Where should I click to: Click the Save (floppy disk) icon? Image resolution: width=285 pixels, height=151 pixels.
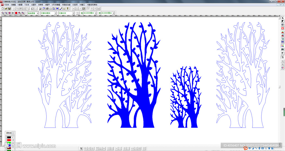pyautogui.click(x=9, y=9)
